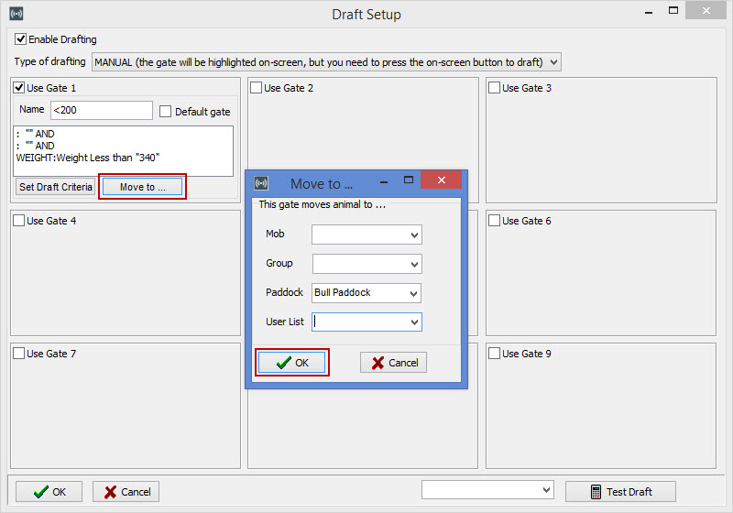Click OK in the Move to dialog
The height and width of the screenshot is (513, 733).
(291, 363)
